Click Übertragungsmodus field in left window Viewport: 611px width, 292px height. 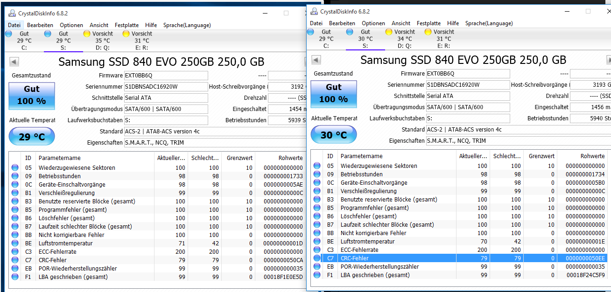point(166,109)
